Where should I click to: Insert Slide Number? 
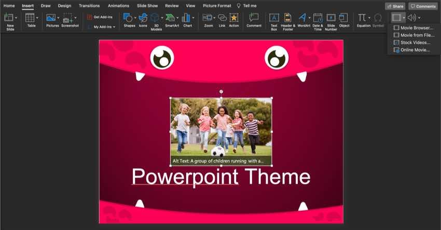(x=330, y=18)
